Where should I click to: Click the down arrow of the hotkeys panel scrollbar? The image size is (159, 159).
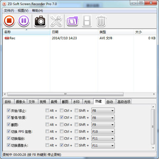click(153, 148)
